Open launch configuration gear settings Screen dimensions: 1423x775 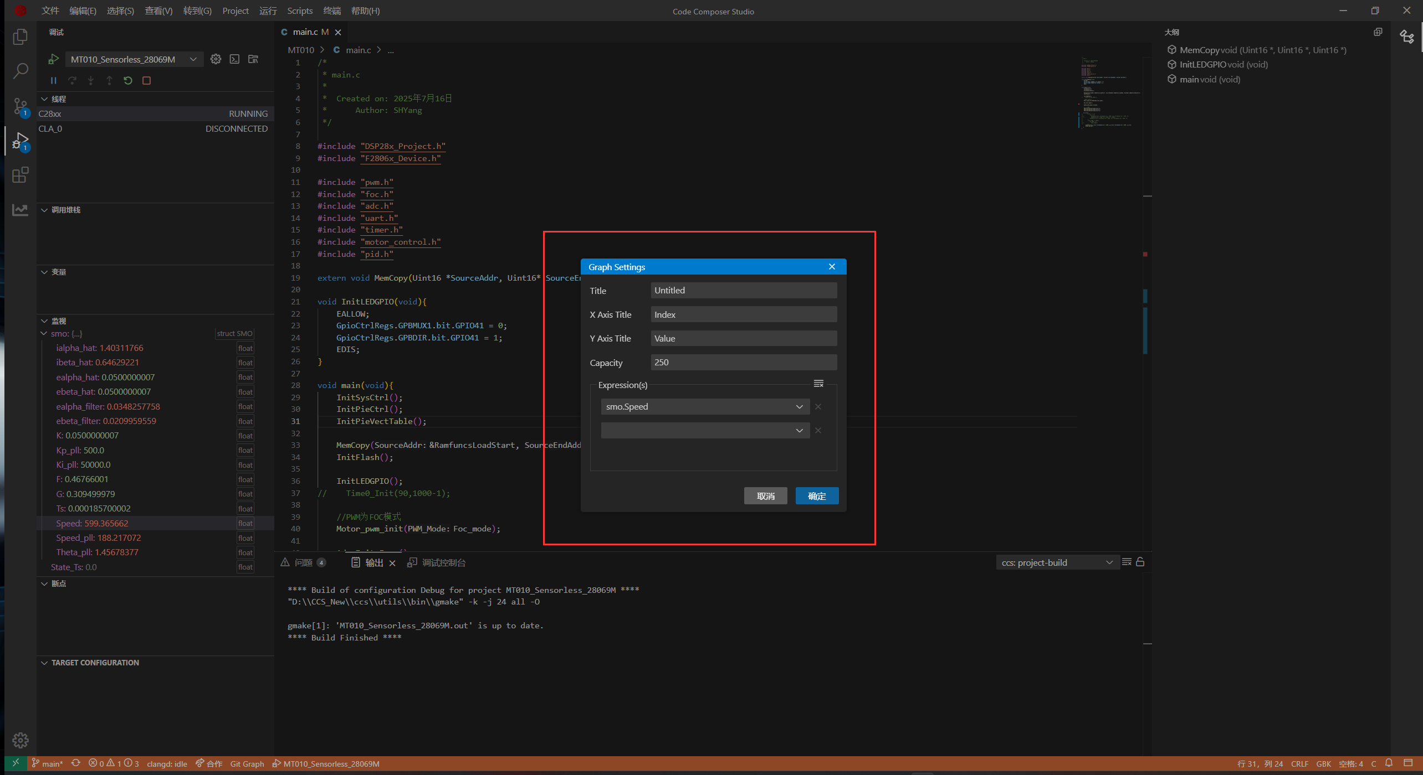216,59
